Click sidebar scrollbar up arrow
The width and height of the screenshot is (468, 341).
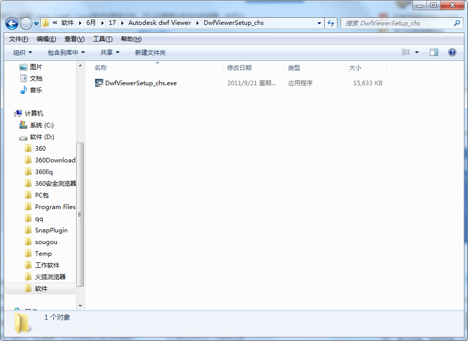click(80, 65)
